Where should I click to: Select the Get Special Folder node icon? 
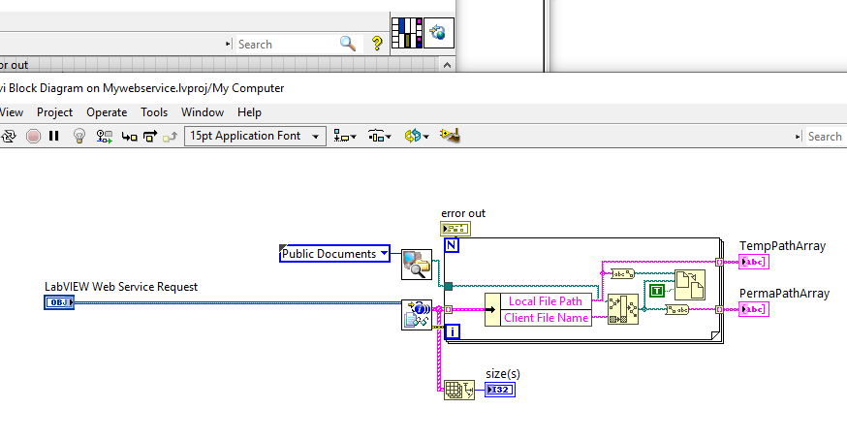pos(418,264)
